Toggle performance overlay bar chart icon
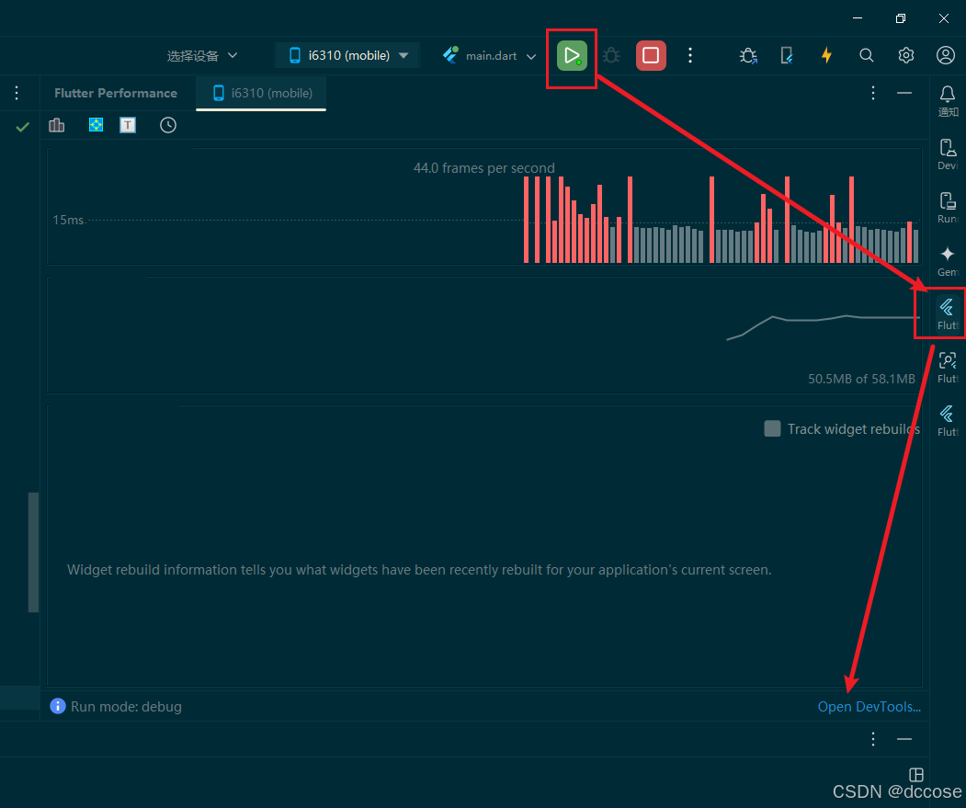 click(57, 125)
